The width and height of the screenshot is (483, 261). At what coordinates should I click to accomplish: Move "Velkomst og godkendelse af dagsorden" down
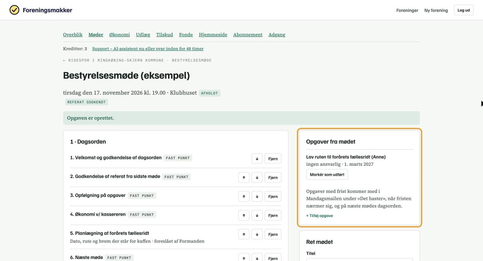click(257, 159)
